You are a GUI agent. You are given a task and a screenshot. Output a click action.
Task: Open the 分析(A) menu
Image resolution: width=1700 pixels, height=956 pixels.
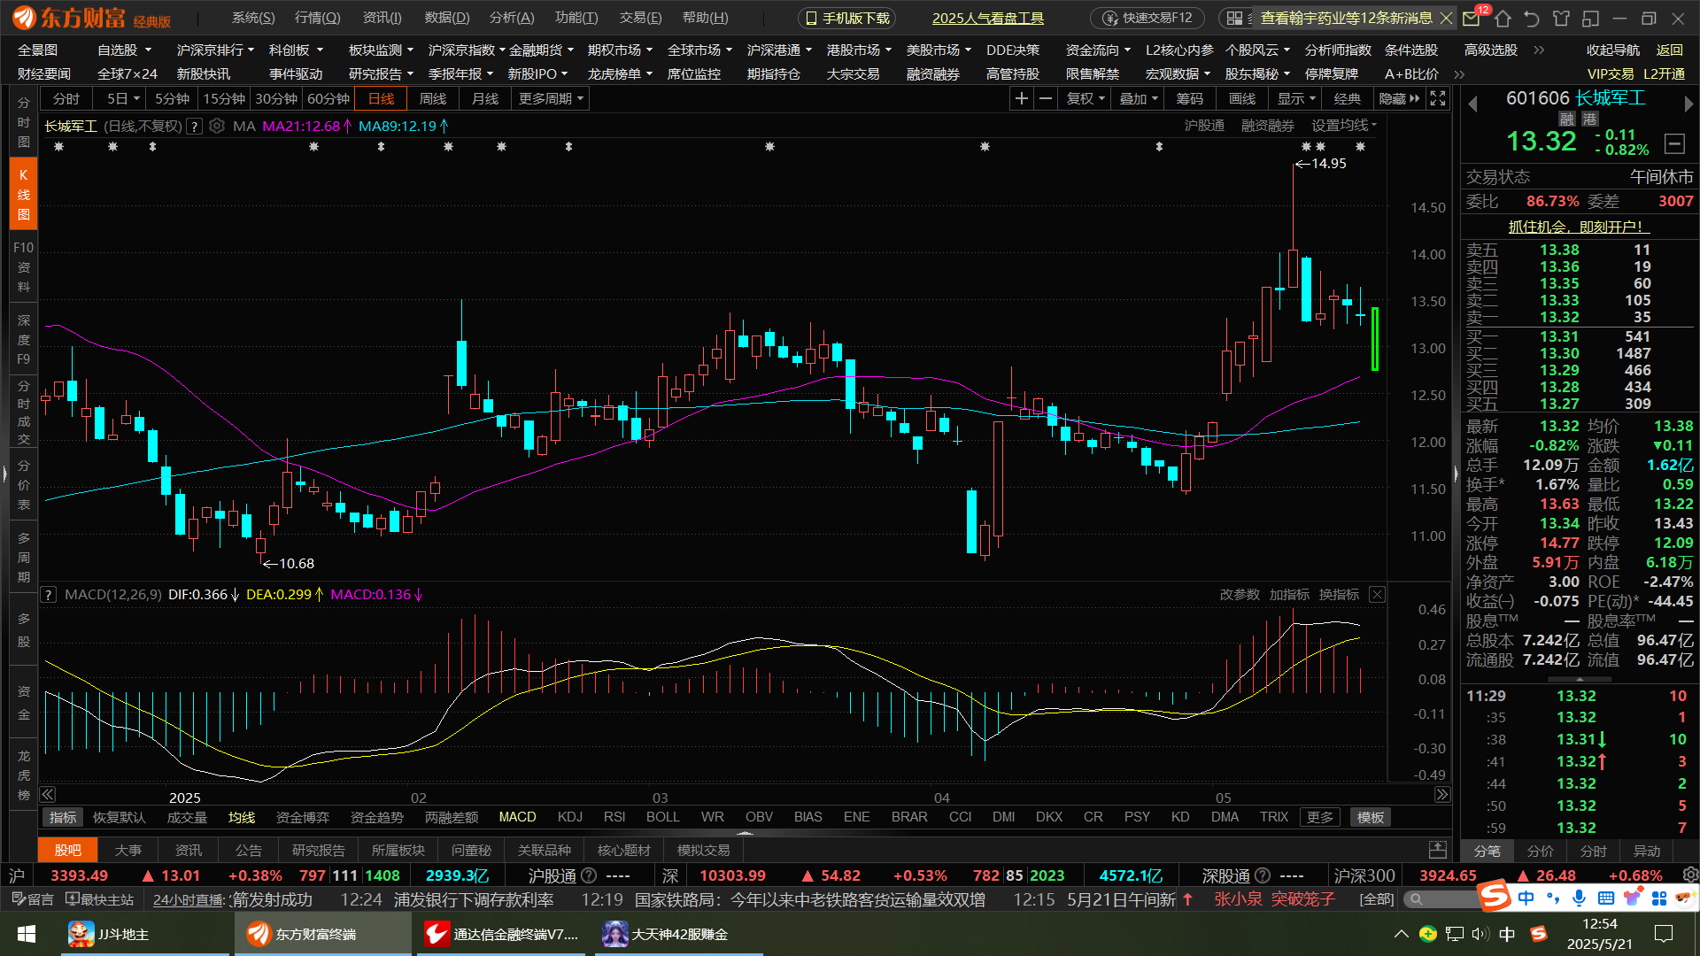[x=512, y=18]
